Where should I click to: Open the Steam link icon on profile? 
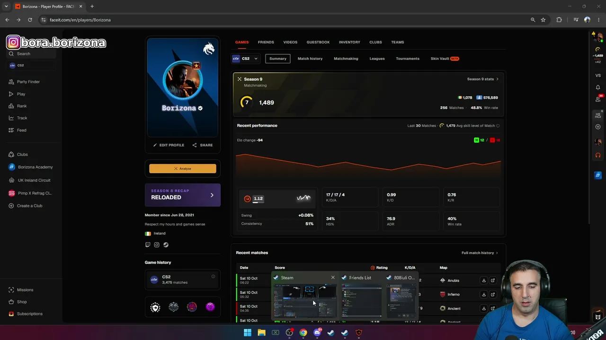click(x=166, y=245)
